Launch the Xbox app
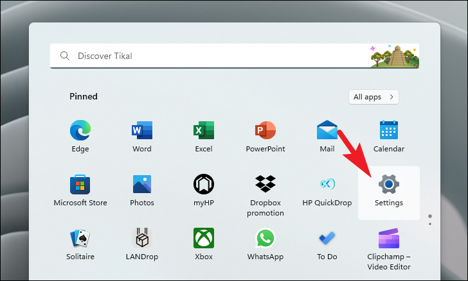The image size is (468, 281). pyautogui.click(x=204, y=238)
